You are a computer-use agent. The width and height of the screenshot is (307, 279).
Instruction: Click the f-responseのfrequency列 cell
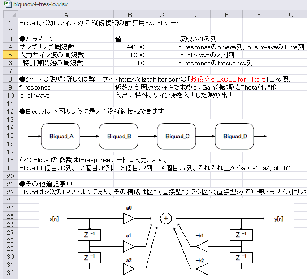pyautogui.click(x=216, y=63)
